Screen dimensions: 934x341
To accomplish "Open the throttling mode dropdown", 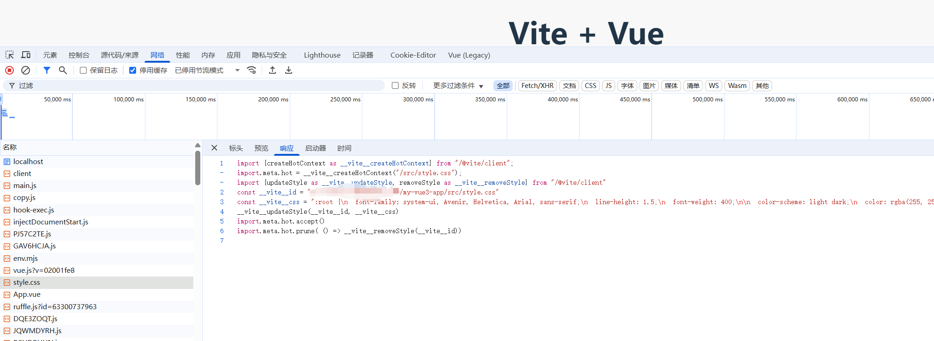I will tap(208, 71).
